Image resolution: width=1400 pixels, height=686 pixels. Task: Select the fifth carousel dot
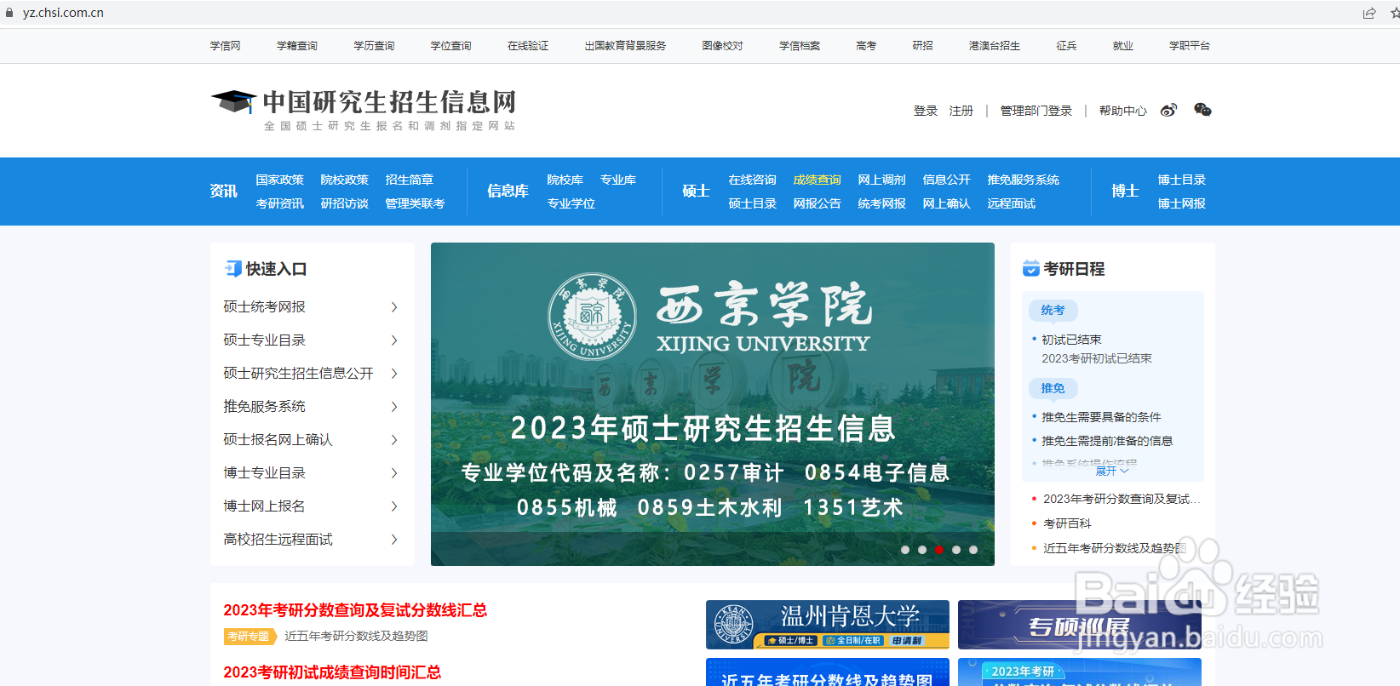point(973,550)
